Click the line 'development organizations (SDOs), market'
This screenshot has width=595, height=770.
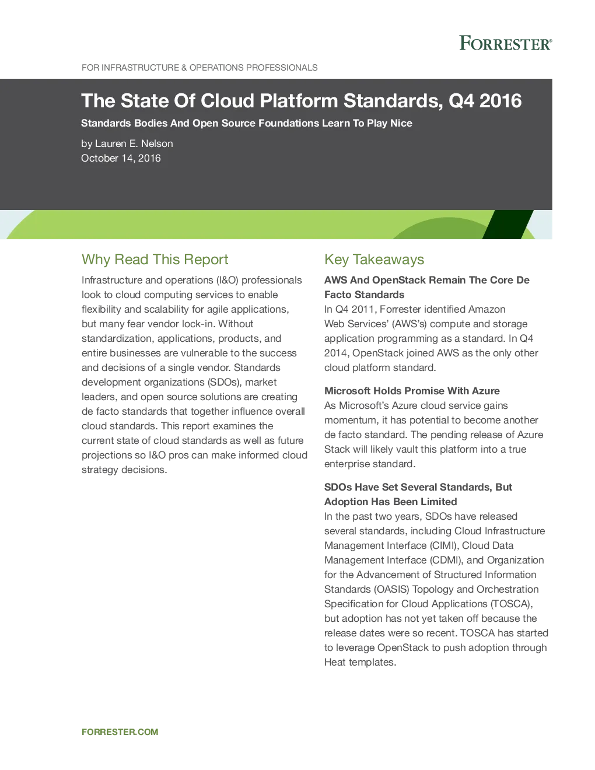point(179,382)
